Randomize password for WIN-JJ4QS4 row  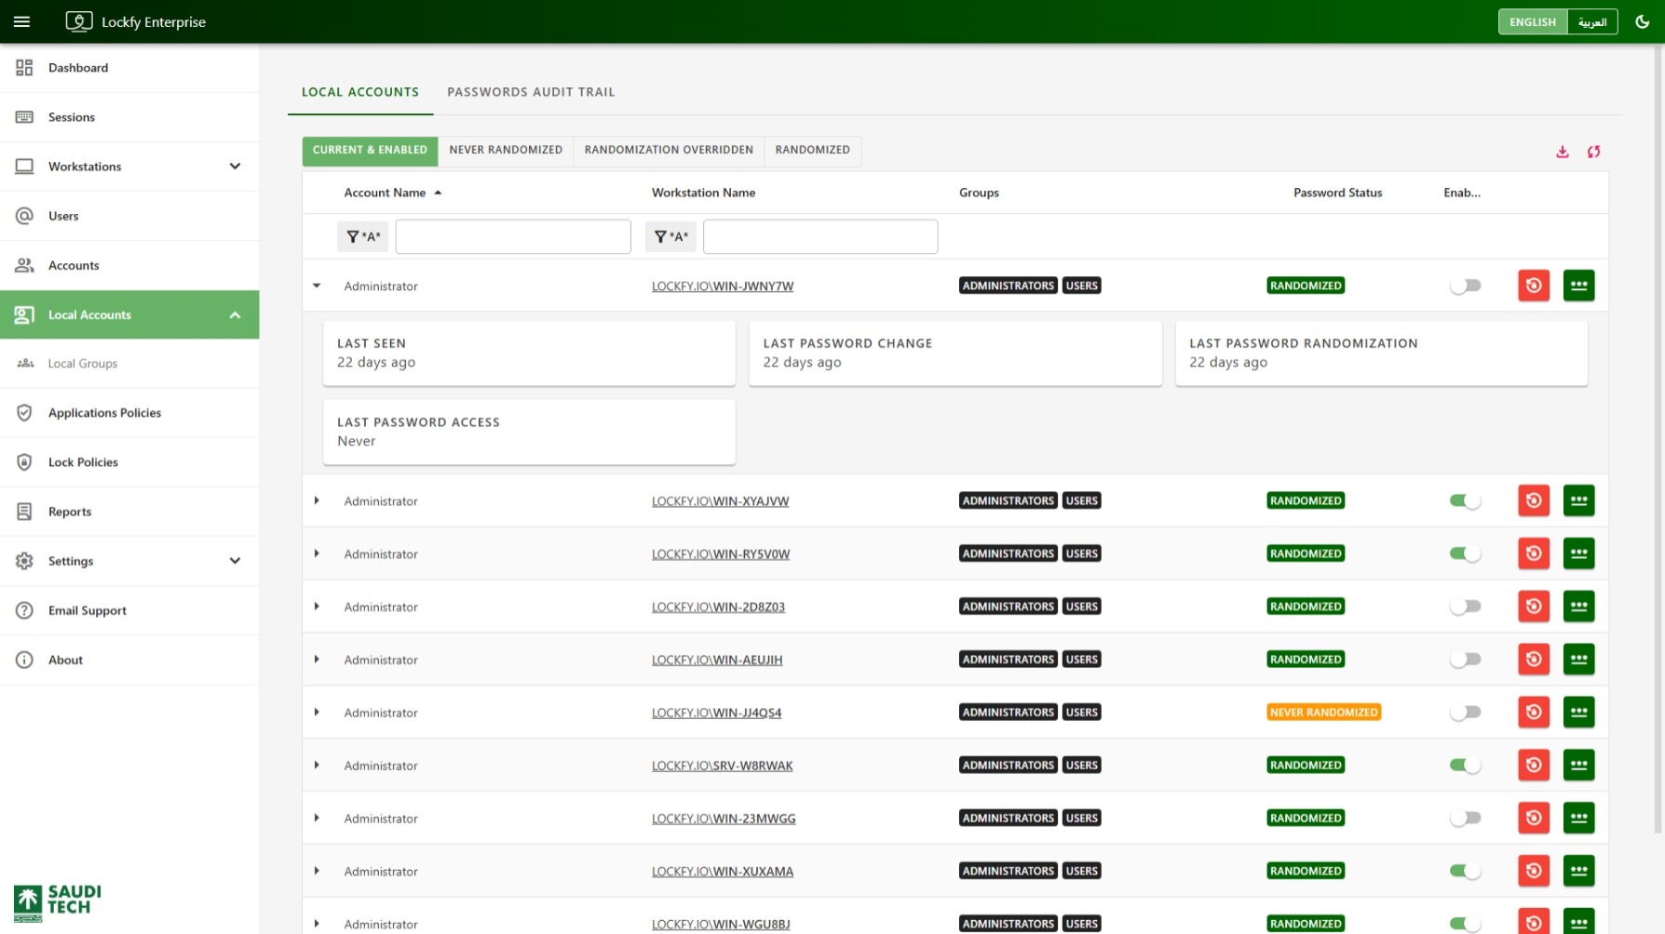click(1534, 713)
